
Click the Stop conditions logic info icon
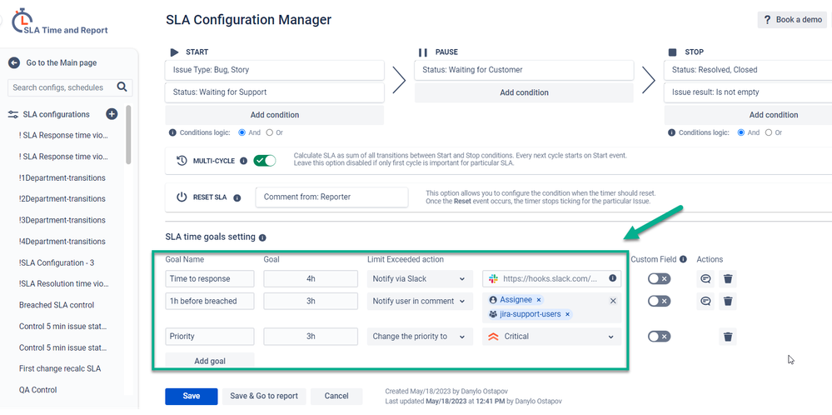click(x=672, y=132)
